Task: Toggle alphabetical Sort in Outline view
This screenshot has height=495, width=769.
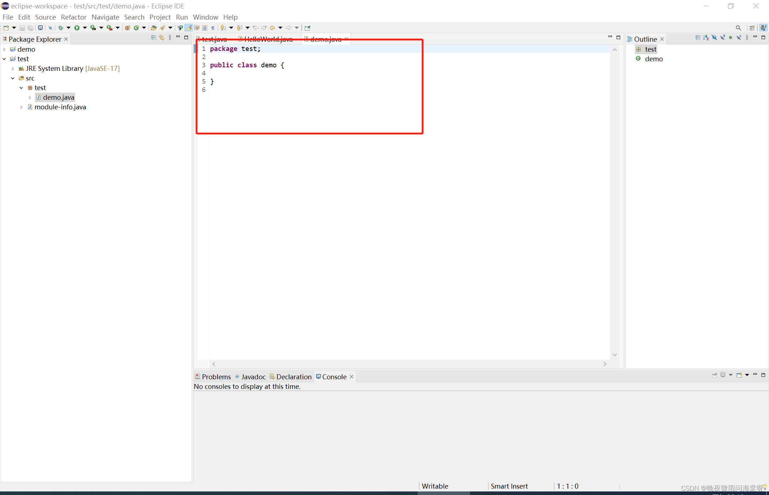Action: point(706,37)
